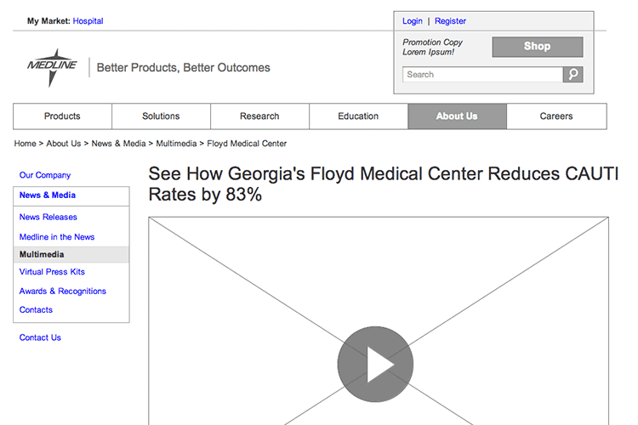This screenshot has height=425, width=638.
Task: Click the Login link
Action: 413,21
